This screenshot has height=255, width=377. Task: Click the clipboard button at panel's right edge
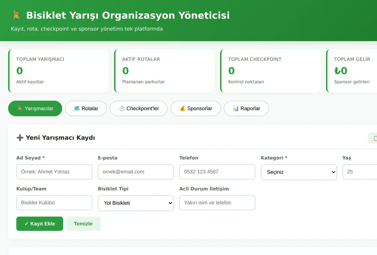click(x=373, y=138)
